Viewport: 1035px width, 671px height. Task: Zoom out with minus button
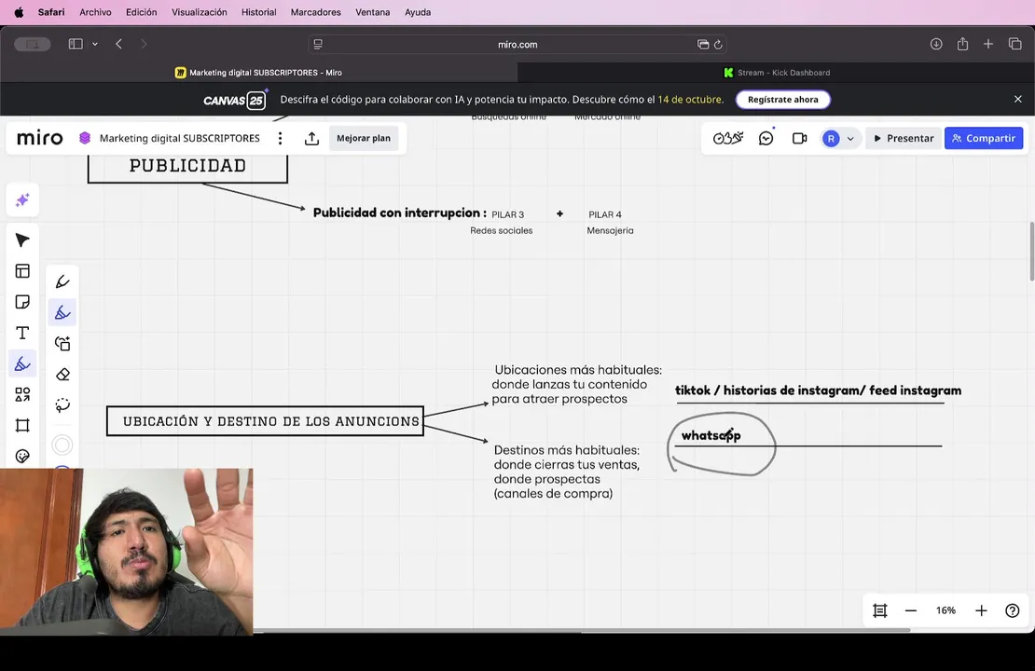(x=911, y=610)
